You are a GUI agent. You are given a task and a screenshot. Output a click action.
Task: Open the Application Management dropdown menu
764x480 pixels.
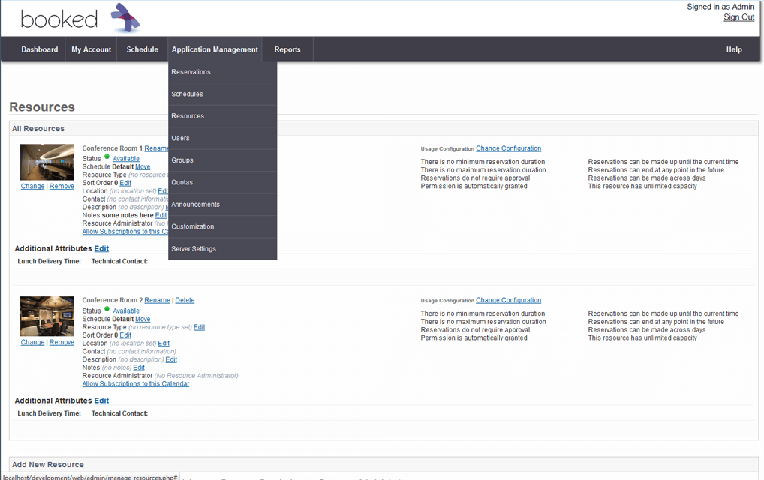tap(215, 49)
